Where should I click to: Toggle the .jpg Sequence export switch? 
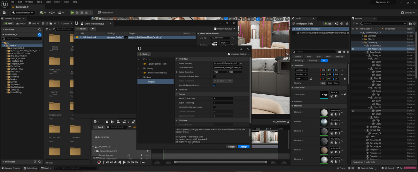pos(145,64)
